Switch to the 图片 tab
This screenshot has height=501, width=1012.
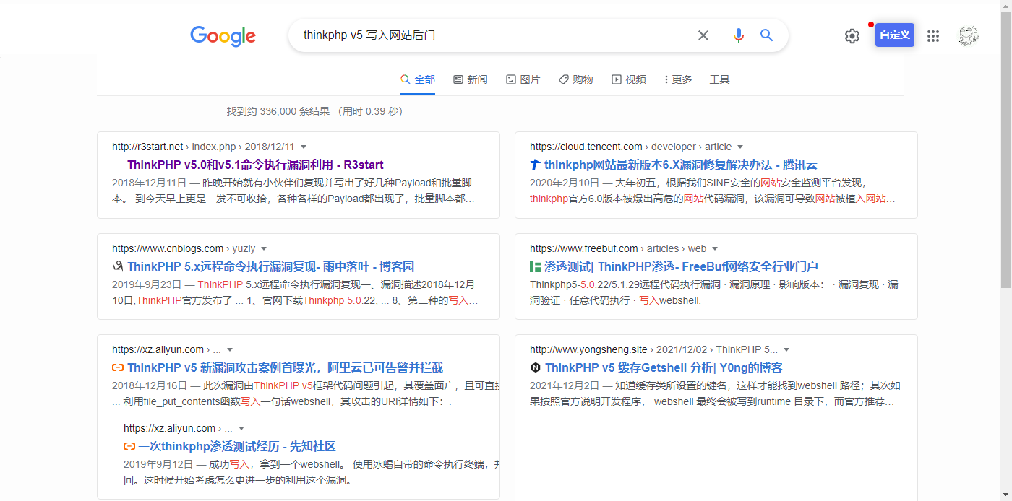point(523,79)
